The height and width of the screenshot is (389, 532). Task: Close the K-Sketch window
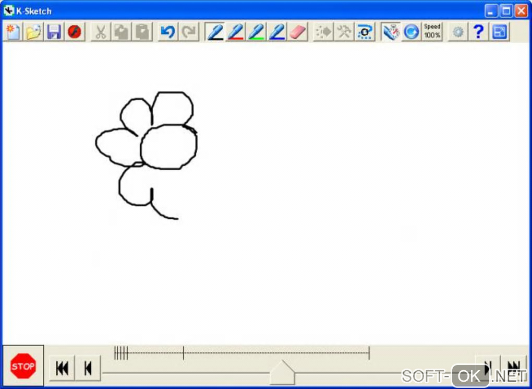click(x=521, y=11)
